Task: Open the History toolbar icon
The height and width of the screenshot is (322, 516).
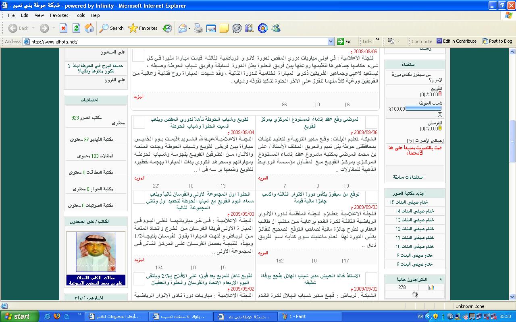Action: point(167,28)
